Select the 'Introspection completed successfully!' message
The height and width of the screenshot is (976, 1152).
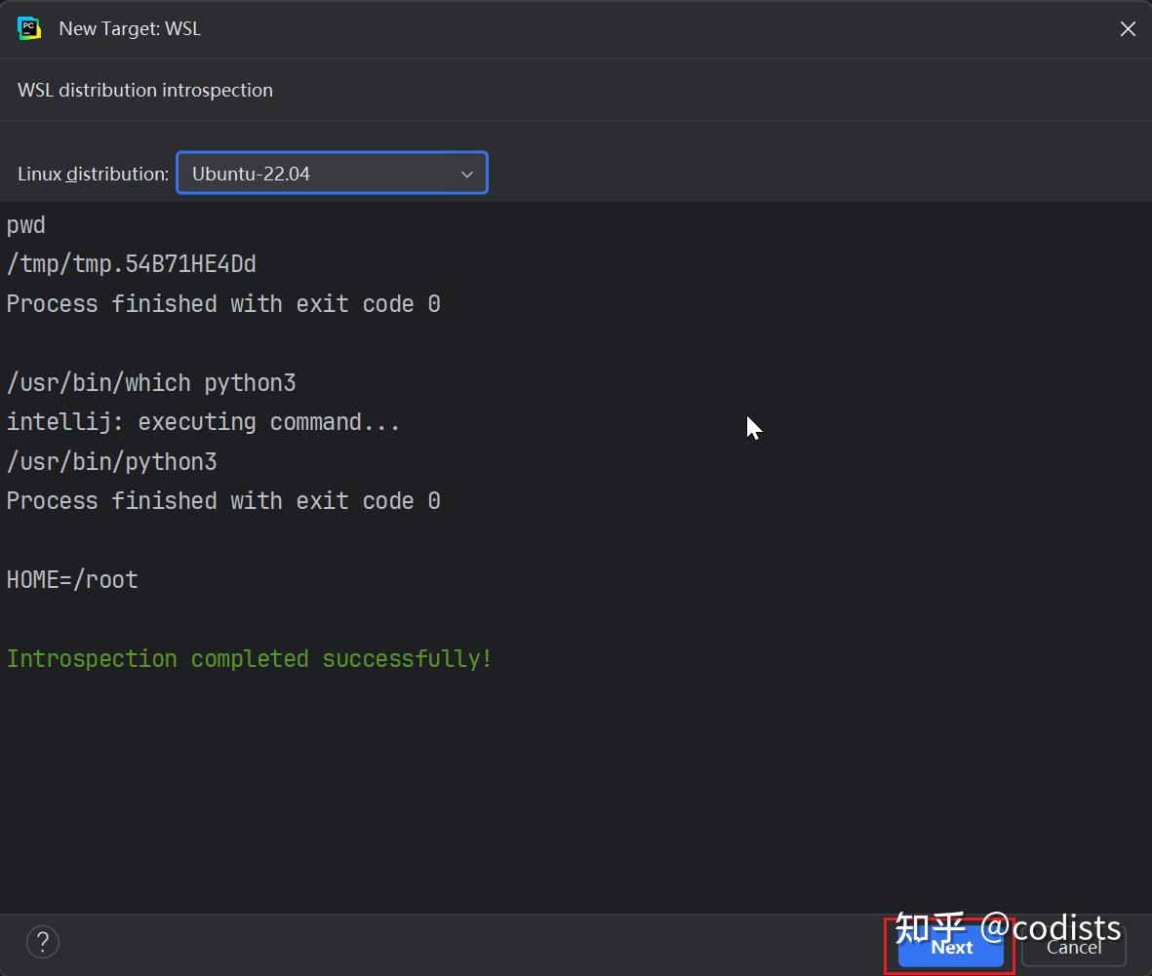point(249,658)
